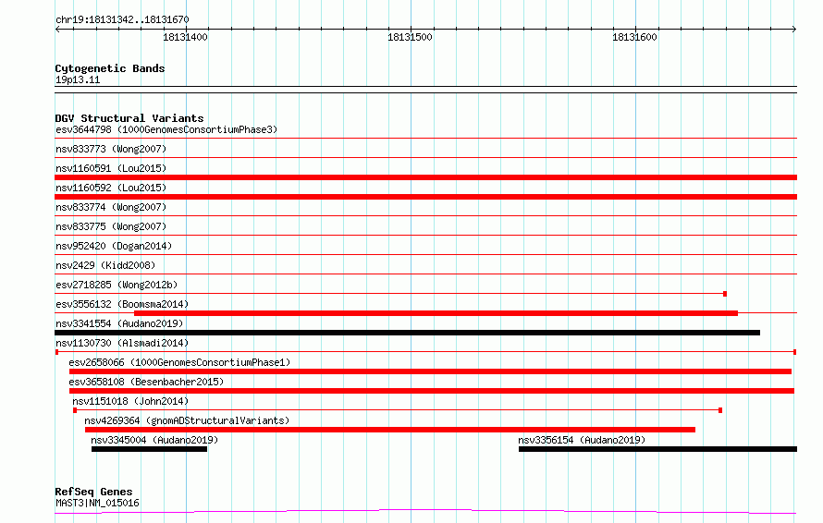Open variant label nsv1151018 (John2014)
This screenshot has height=523, width=823.
[x=130, y=401]
